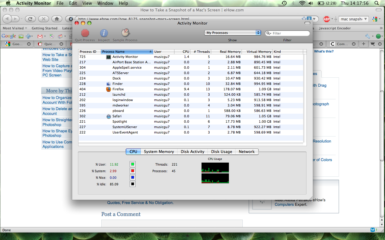The image size is (385, 240).
Task: Sort by the Real Memory column header
Action: (227, 52)
